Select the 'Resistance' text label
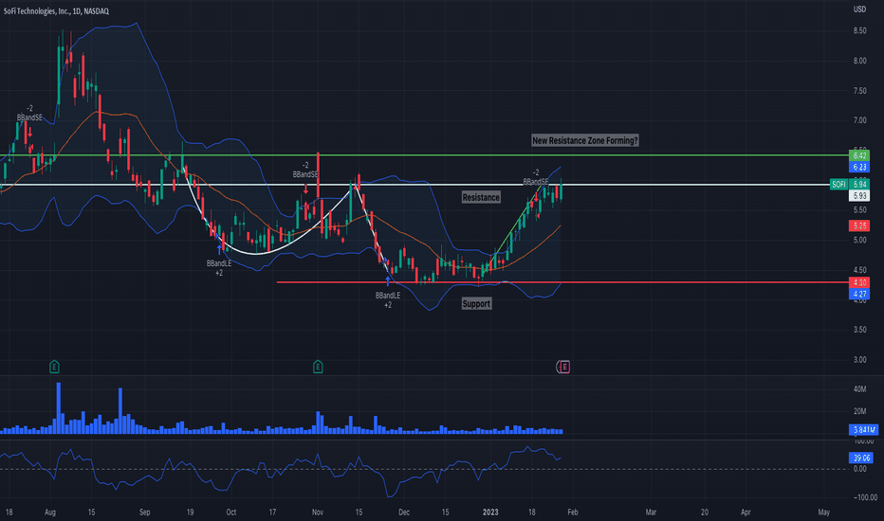The width and height of the screenshot is (884, 521). (481, 197)
